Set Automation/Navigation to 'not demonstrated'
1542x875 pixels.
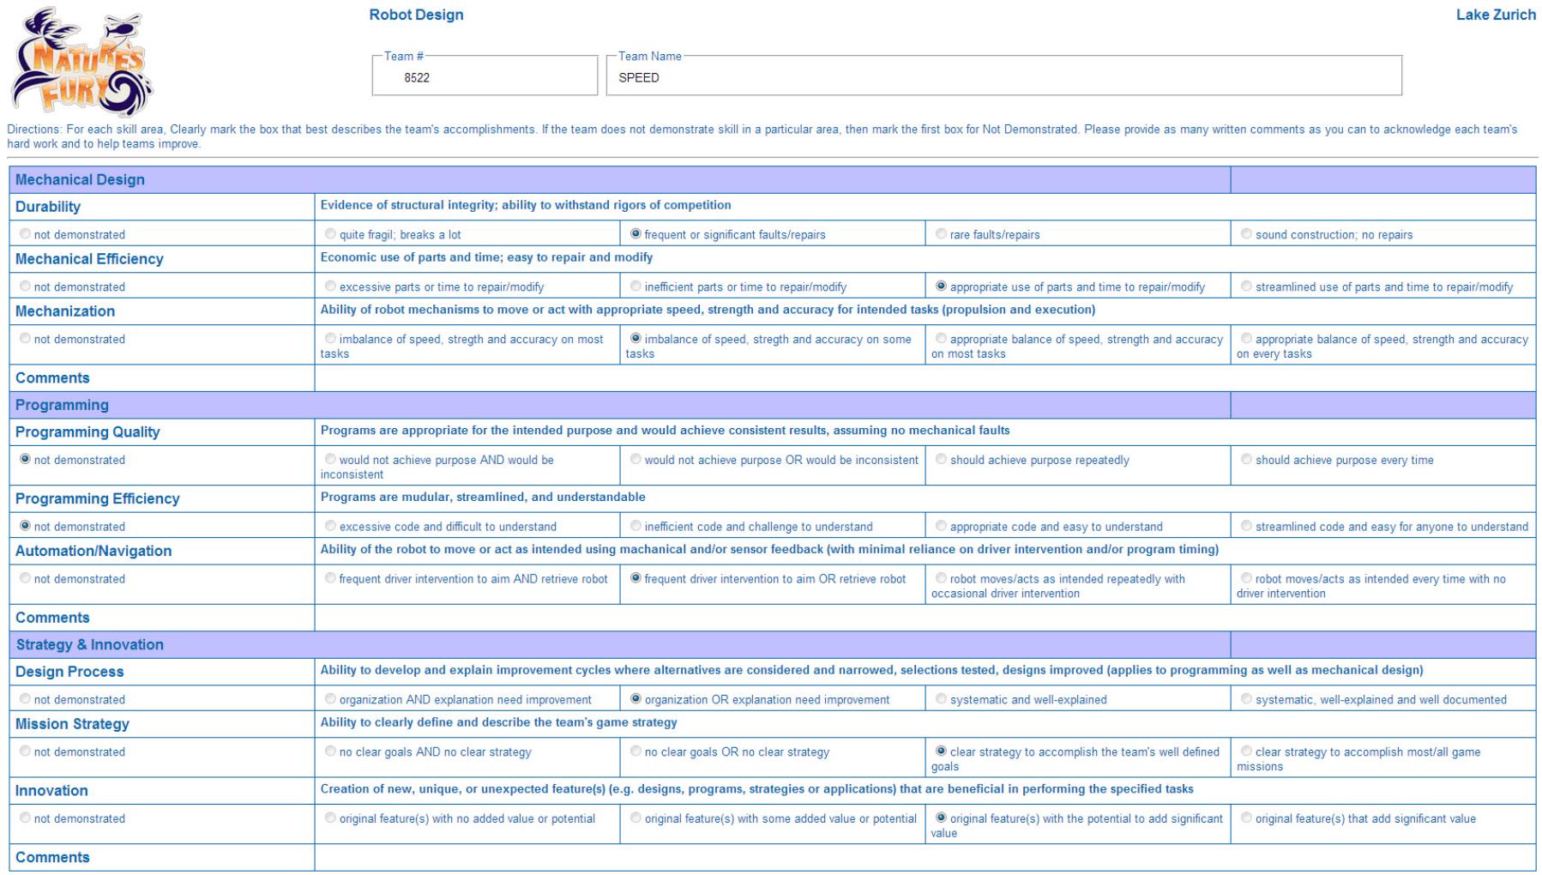(x=25, y=578)
